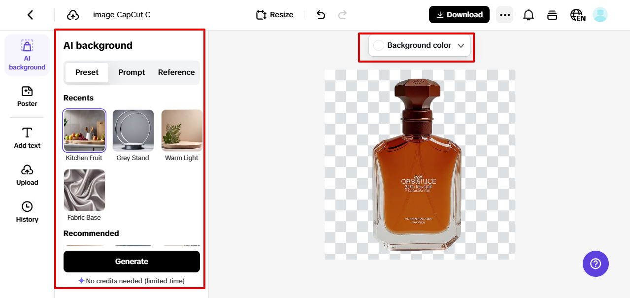Switch to the Prompt tab

click(x=131, y=72)
